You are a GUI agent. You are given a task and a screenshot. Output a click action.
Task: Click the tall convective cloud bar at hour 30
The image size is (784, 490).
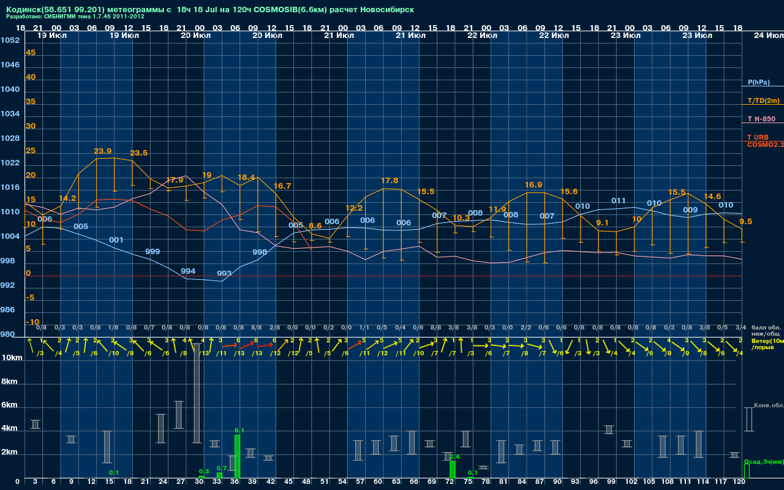(197, 393)
